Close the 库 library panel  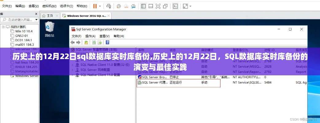36,14
